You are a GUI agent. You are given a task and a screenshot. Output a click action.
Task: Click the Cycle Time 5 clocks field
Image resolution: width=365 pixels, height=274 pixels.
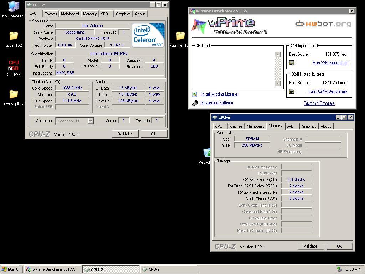coord(296,198)
